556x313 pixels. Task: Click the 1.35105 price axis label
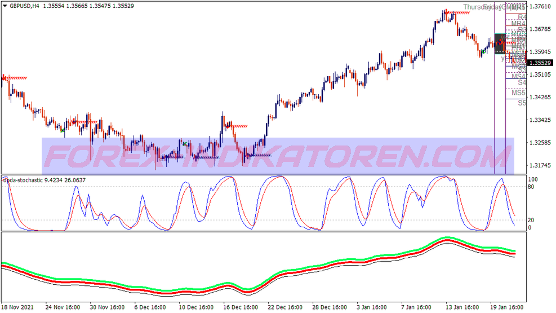pyautogui.click(x=540, y=74)
